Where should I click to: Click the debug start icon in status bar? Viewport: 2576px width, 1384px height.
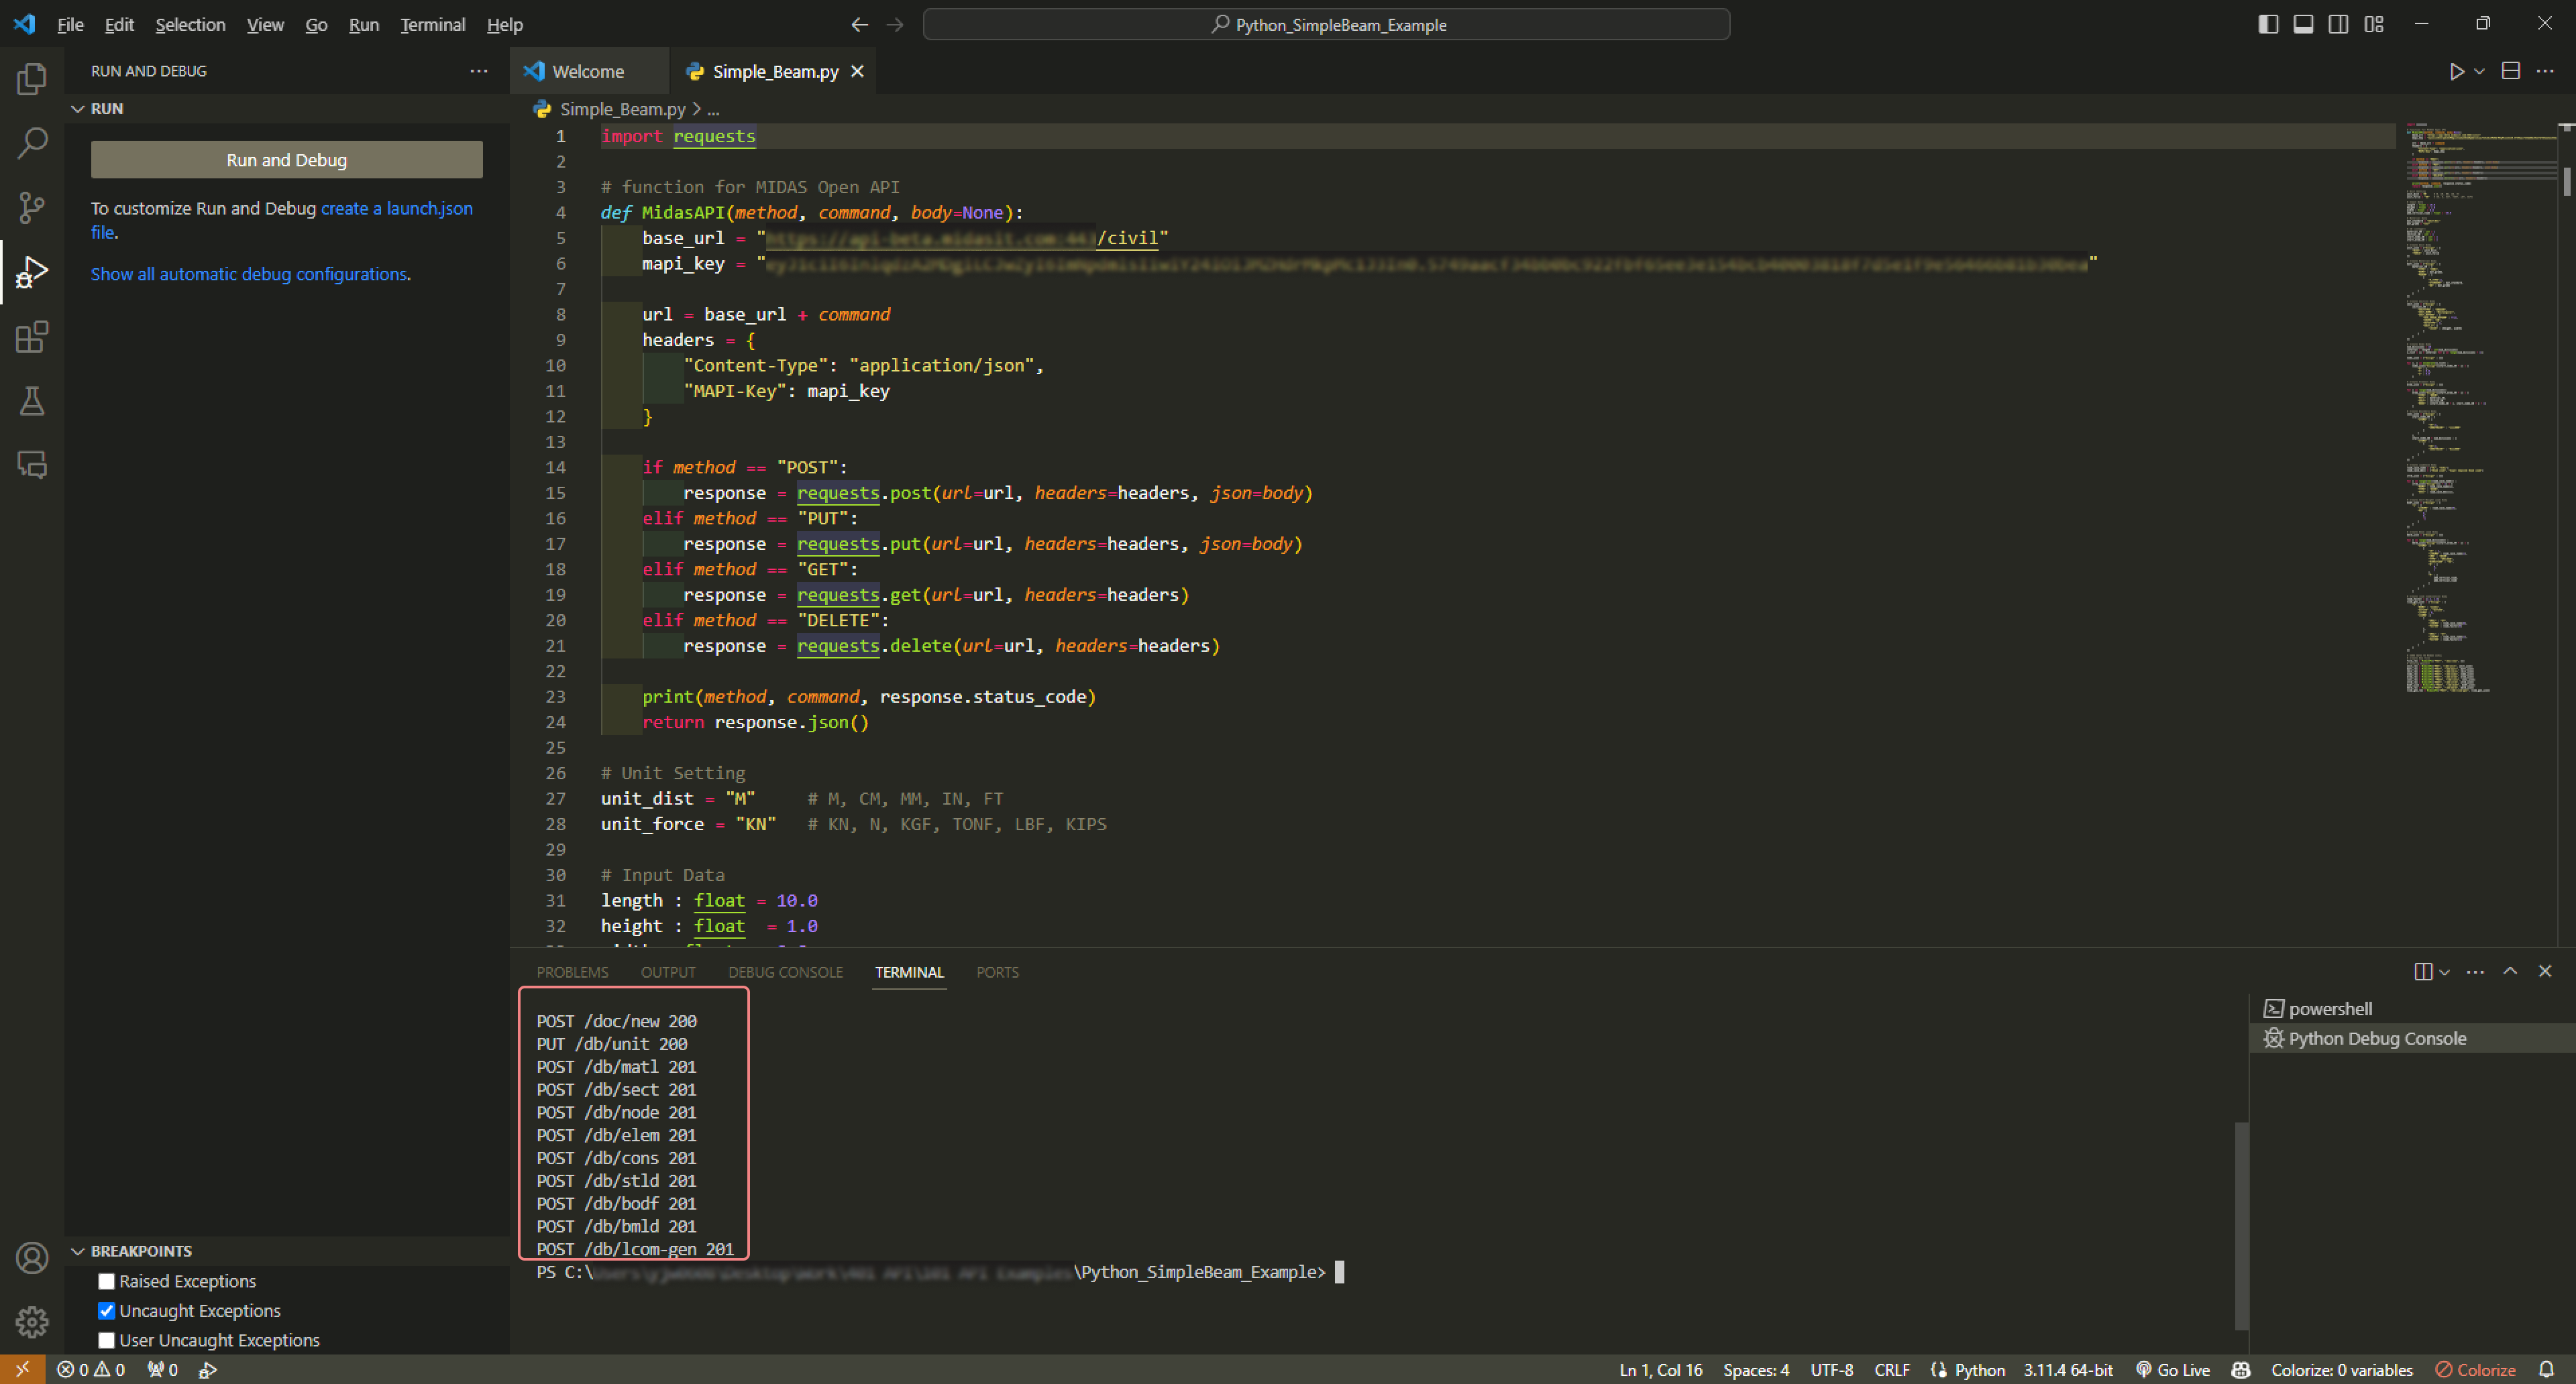(x=208, y=1369)
